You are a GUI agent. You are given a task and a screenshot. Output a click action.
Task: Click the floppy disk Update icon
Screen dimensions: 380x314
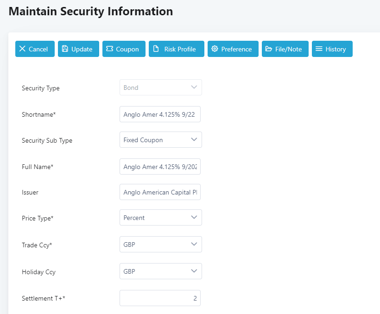point(65,49)
